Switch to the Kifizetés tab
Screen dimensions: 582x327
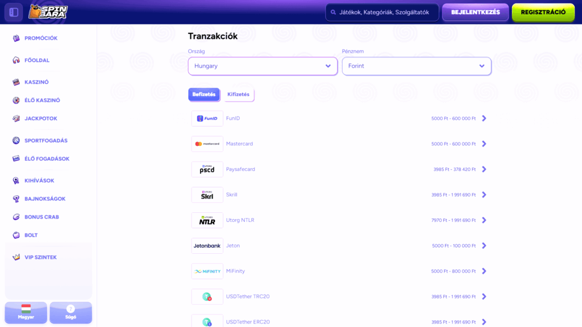[x=238, y=95]
